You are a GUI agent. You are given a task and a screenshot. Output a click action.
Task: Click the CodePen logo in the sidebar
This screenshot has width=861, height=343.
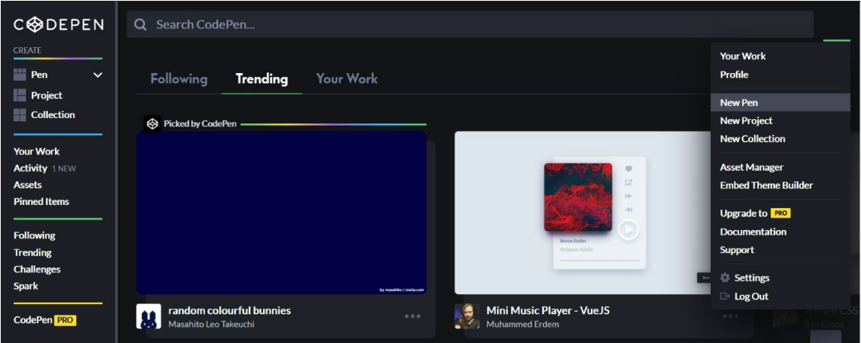pyautogui.click(x=58, y=24)
